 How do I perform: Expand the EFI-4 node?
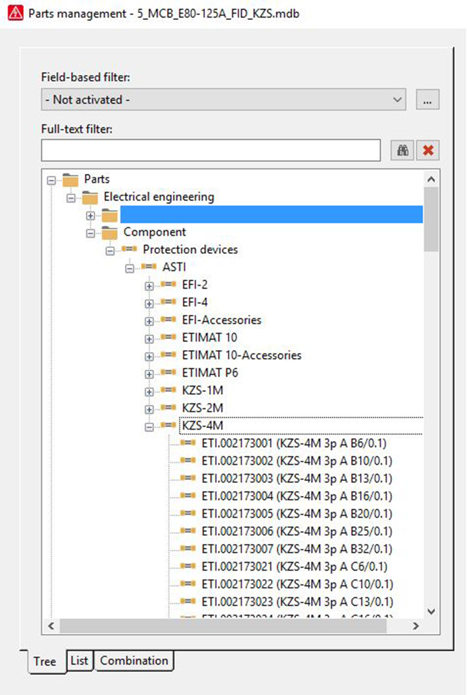[149, 304]
